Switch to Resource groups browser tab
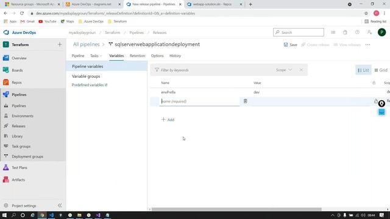 click(x=32, y=4)
